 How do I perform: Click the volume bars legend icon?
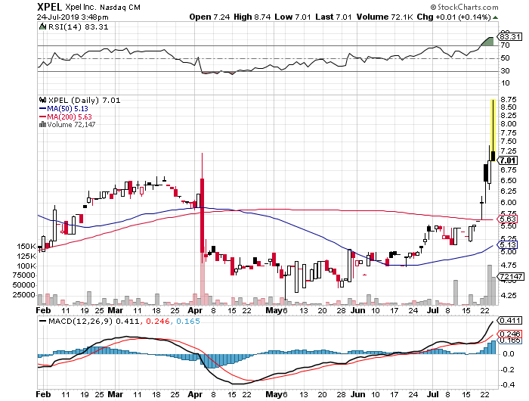[42, 124]
